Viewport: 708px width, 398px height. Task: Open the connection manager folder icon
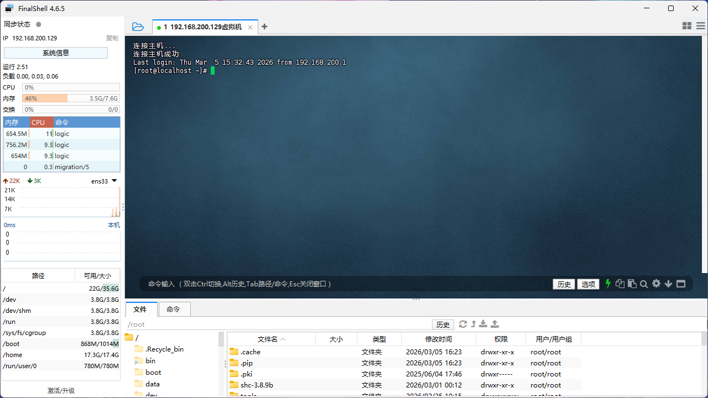pos(138,27)
